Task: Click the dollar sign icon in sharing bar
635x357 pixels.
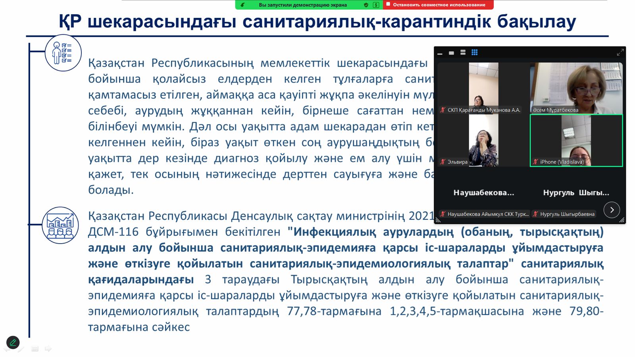Action: coord(376,5)
